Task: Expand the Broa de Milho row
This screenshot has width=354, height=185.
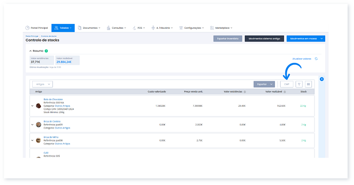Action: coord(32,140)
